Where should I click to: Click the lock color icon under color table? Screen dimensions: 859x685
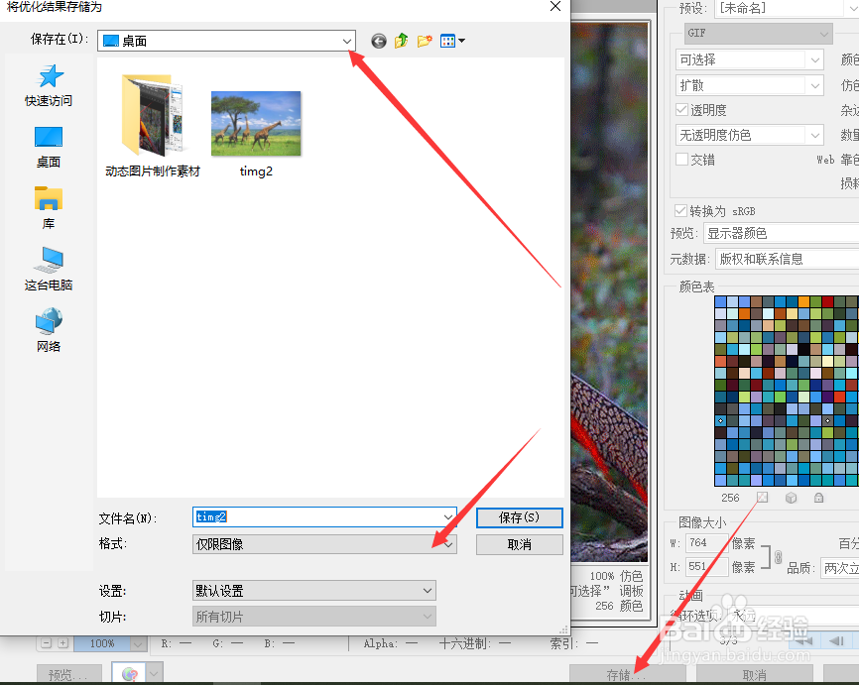pos(818,498)
